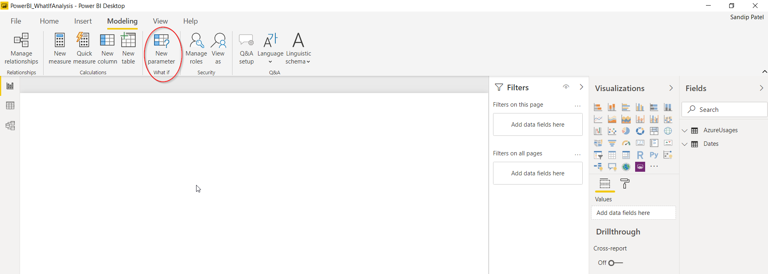Screen dimensions: 768x274
Task: Select the PowerApps visual
Action: click(640, 167)
